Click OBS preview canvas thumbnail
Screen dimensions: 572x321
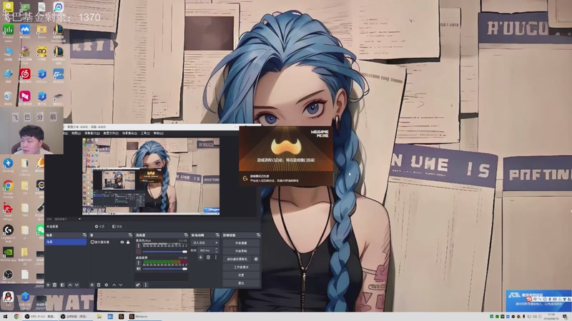tap(151, 176)
